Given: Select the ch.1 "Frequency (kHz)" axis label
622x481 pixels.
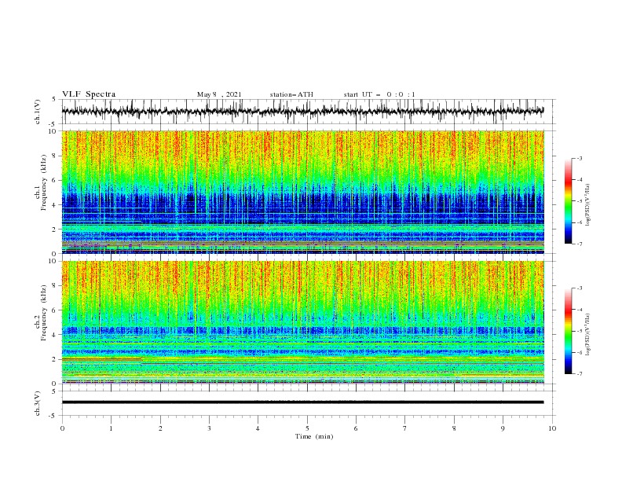Looking at the screenshot, I should tap(44, 182).
